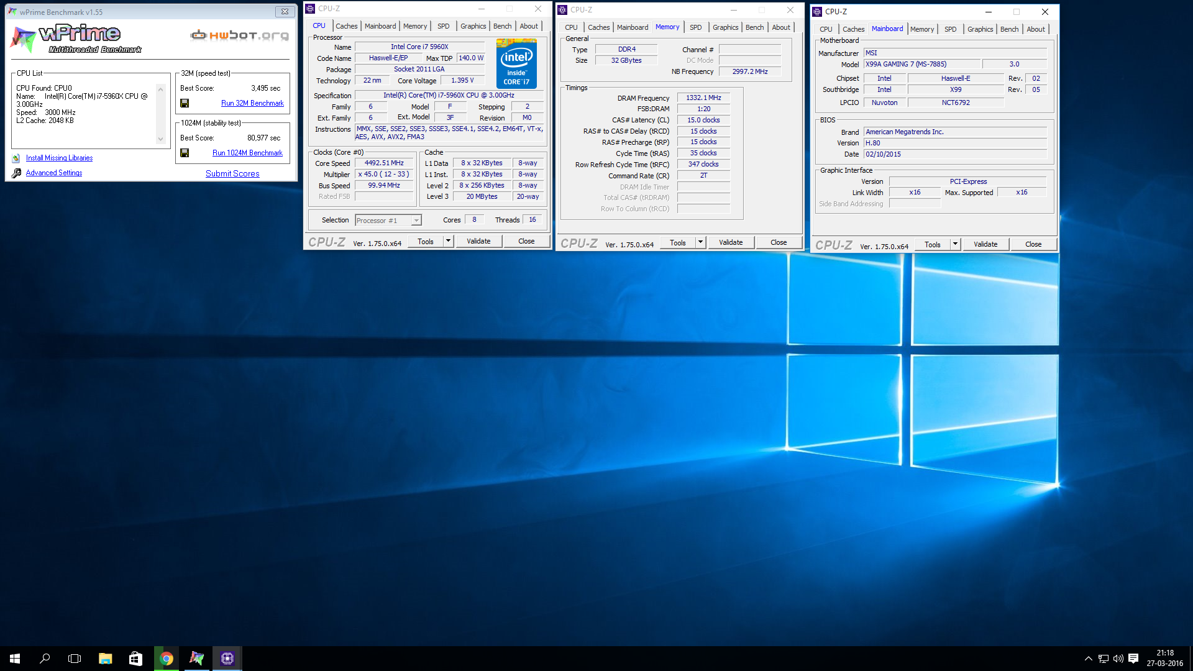
Task: Click the CPU-Z CPU window title icon
Action: 311,9
